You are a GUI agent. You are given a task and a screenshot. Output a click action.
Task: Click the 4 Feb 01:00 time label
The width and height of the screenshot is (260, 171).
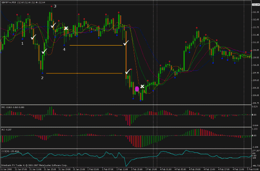click(166, 169)
